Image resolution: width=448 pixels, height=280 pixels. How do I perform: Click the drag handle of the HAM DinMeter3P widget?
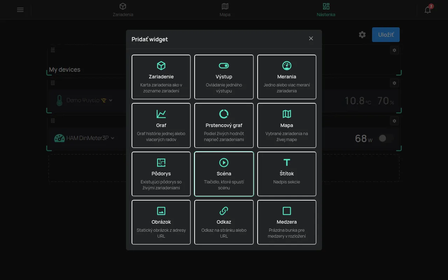pos(53,121)
